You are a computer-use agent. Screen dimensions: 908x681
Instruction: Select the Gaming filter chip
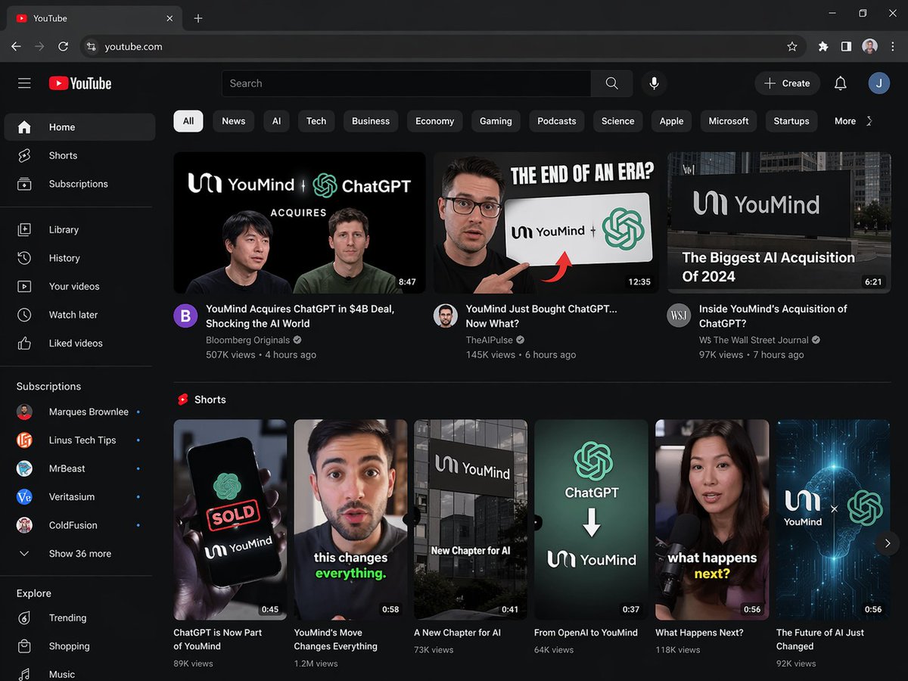coord(496,121)
